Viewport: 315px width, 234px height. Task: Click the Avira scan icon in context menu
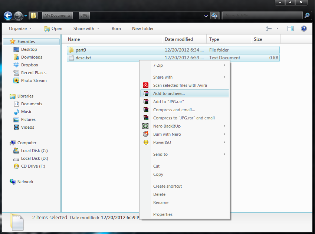pyautogui.click(x=146, y=85)
